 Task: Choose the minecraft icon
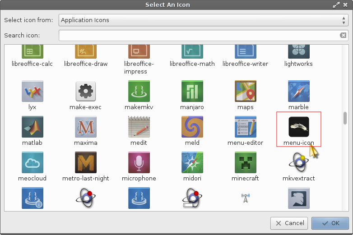(x=245, y=162)
